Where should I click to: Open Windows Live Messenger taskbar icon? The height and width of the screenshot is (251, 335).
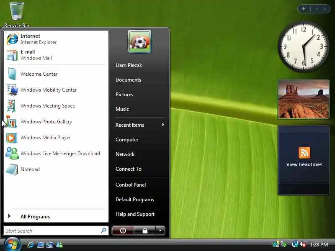click(59, 245)
